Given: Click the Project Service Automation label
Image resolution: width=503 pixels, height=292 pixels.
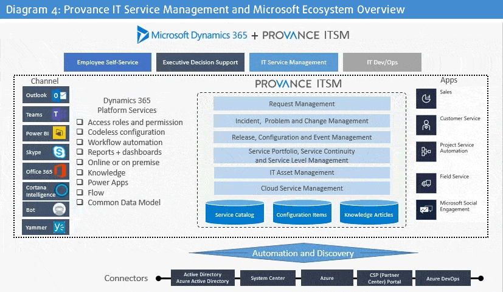Looking at the screenshot, I should (457, 148).
